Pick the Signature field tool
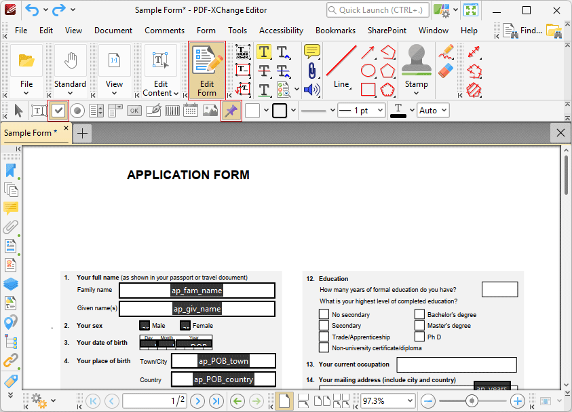Screen dimensions: 572x412 (x=153, y=111)
